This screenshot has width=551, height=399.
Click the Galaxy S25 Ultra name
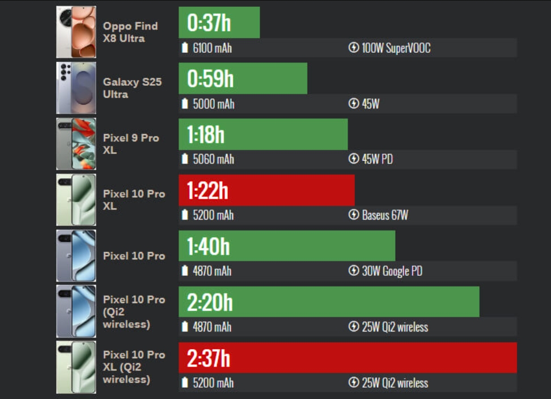[x=132, y=88]
